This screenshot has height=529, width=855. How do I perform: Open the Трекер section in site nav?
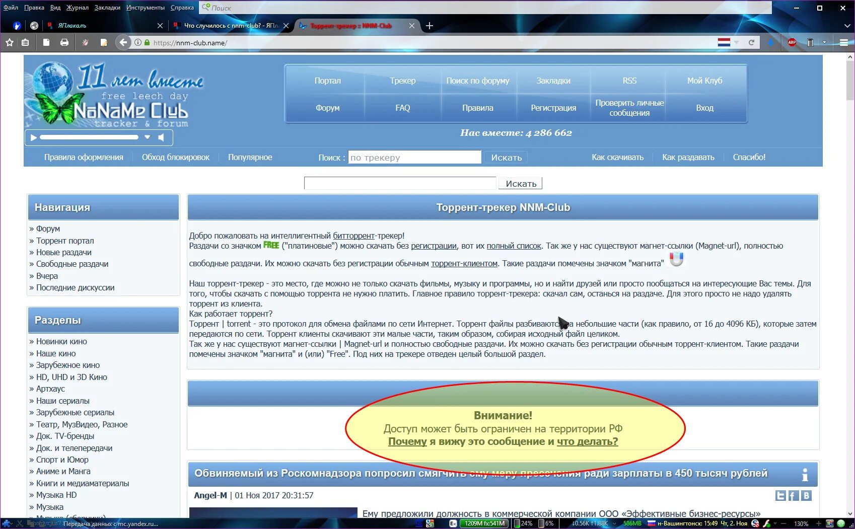tap(402, 81)
